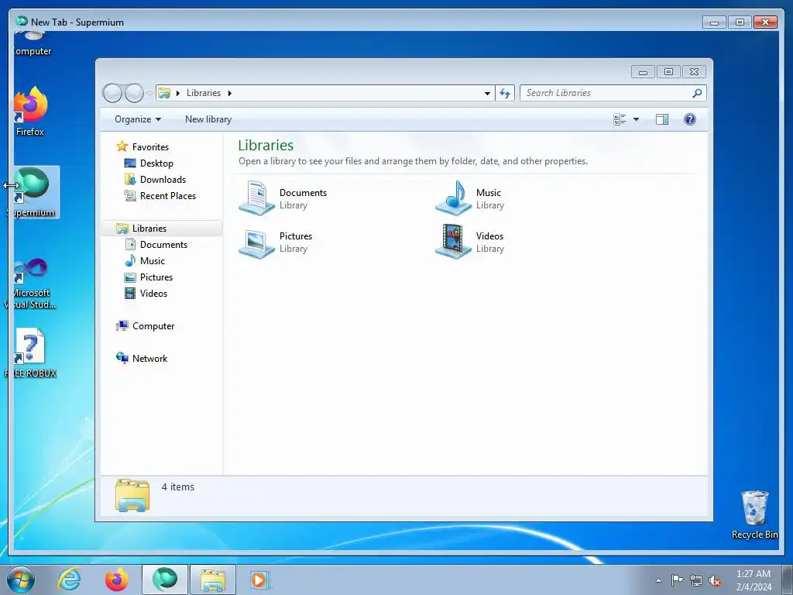Open the Videos library icon in main pane
This screenshot has width=793, height=595.
(453, 242)
